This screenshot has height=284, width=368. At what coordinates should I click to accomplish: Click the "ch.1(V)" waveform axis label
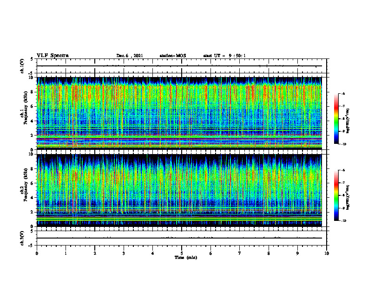[22, 66]
